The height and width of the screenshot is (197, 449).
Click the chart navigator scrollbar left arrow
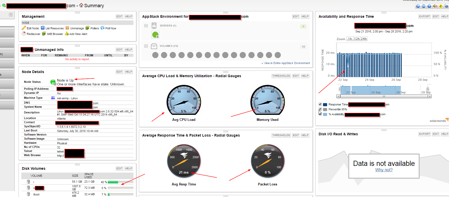click(338, 96)
